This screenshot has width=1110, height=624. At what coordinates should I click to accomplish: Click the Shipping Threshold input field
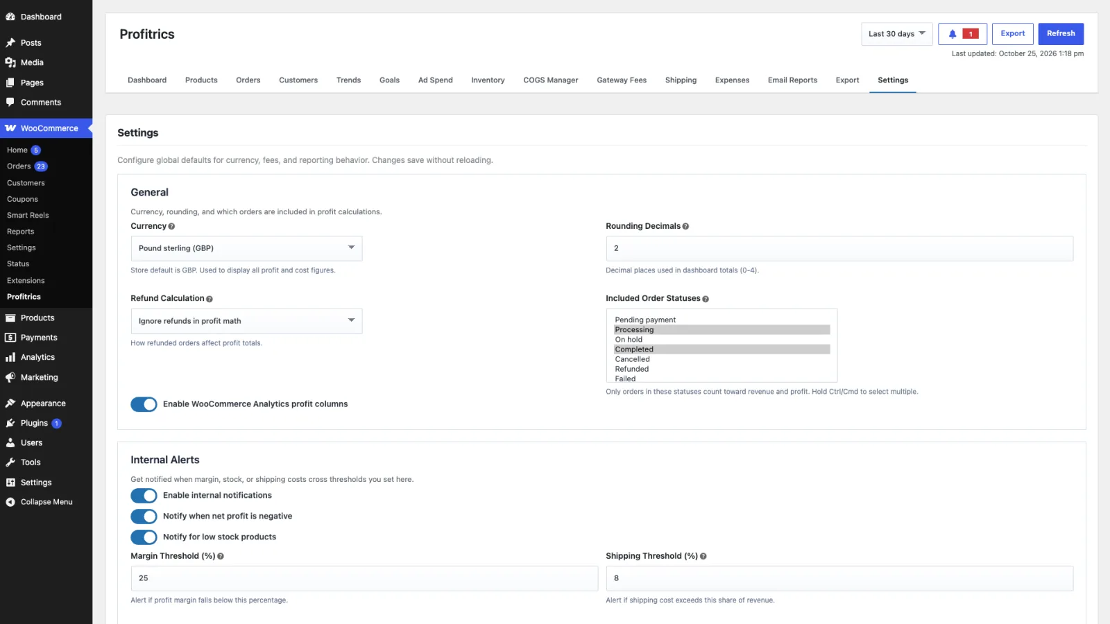coord(839,578)
